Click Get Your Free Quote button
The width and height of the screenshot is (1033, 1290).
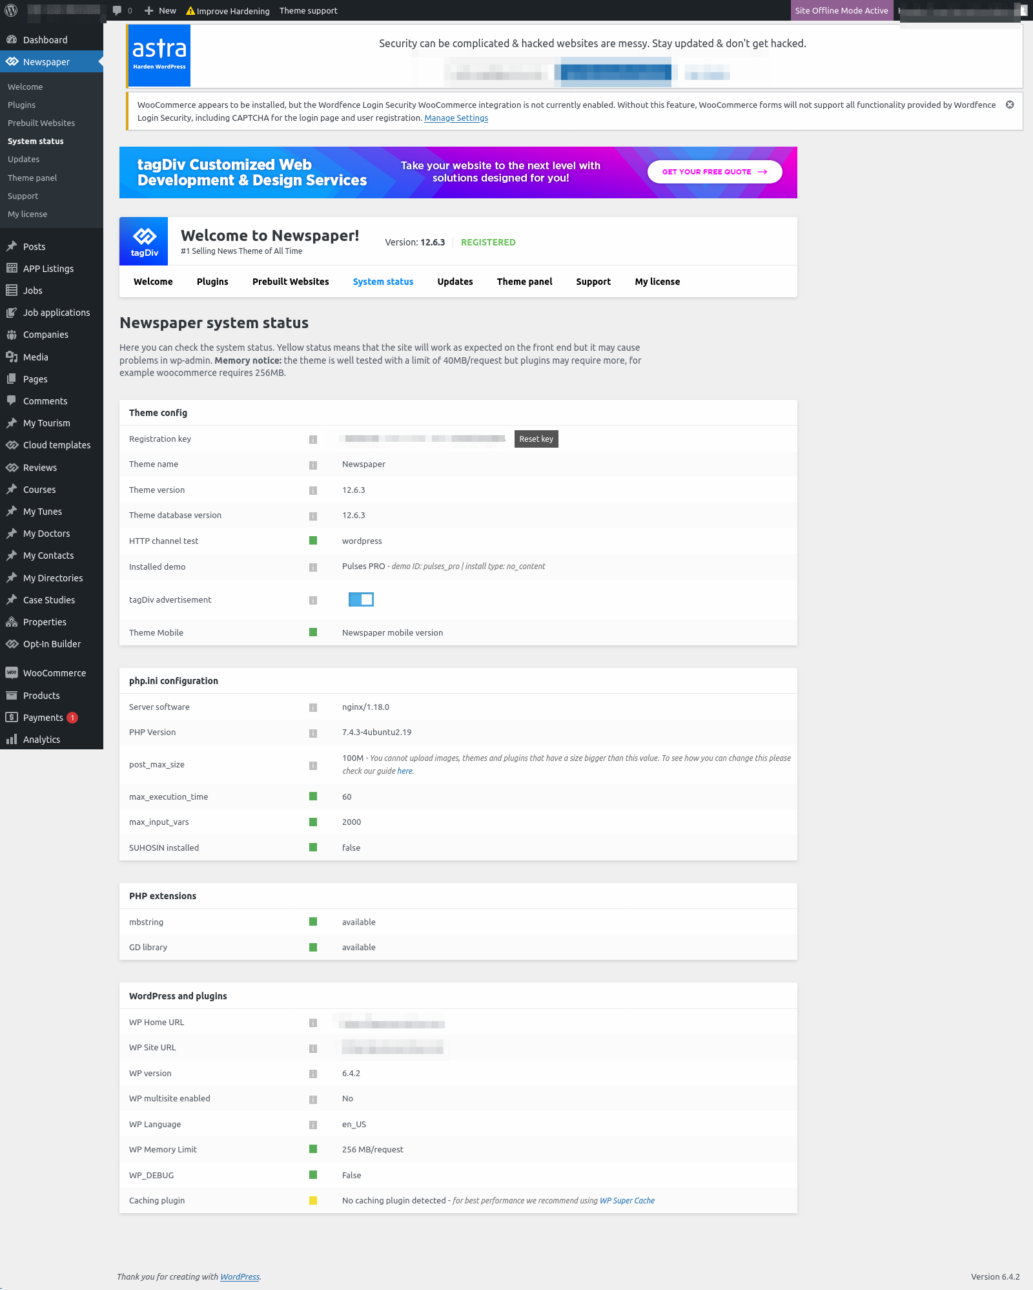715,172
